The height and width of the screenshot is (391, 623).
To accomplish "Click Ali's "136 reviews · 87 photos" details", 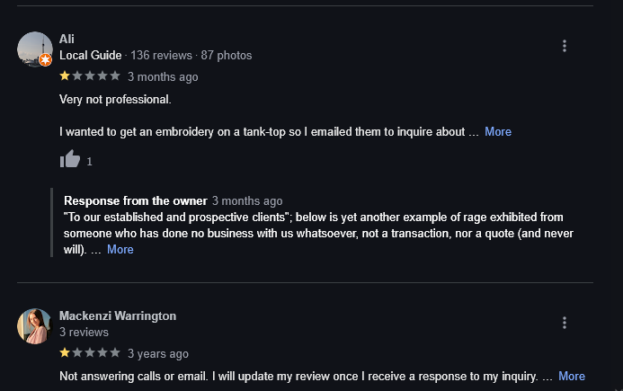I will coord(191,55).
